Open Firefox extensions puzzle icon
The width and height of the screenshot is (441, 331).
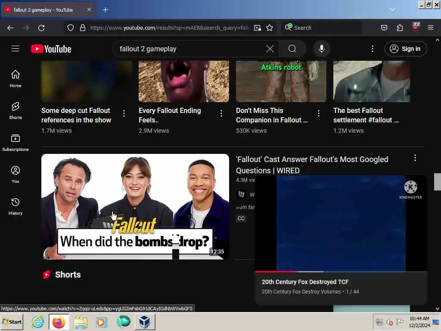click(x=400, y=28)
